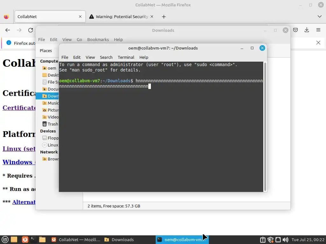Switch to CollabNet Mozilla taskbar window
The image size is (326, 244).
(x=76, y=240)
